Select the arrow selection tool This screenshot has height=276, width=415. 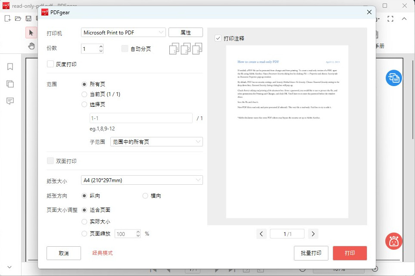pyautogui.click(x=31, y=32)
